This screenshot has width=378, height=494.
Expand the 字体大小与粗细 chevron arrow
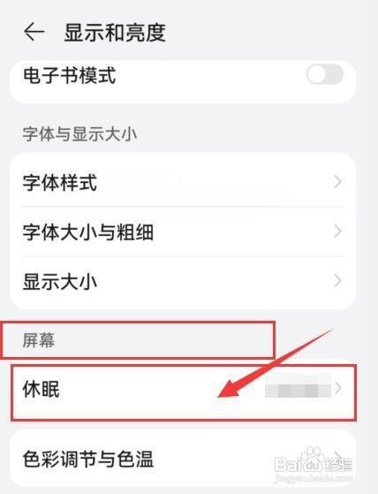point(337,232)
